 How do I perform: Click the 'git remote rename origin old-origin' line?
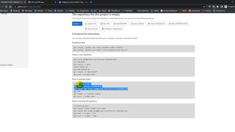pyautogui.click(x=90, y=109)
